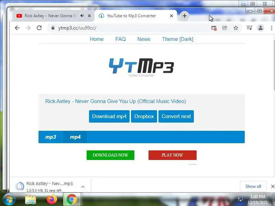Click the browser forward arrow
This screenshot has height=206, width=275.
pyautogui.click(x=28, y=28)
